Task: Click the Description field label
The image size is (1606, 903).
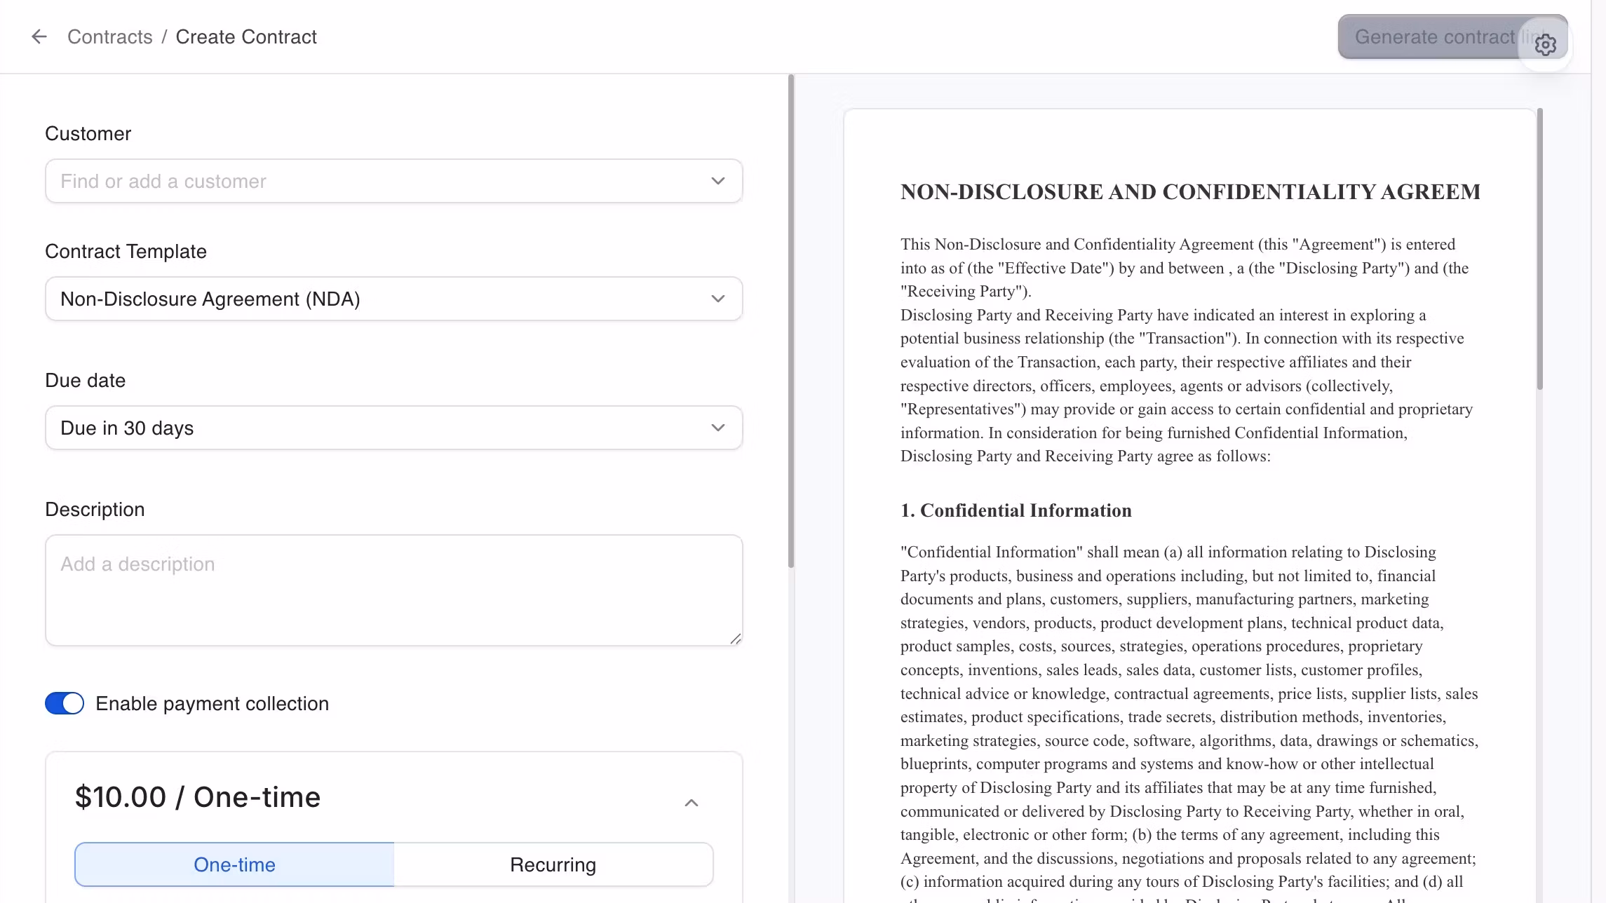Action: tap(95, 509)
